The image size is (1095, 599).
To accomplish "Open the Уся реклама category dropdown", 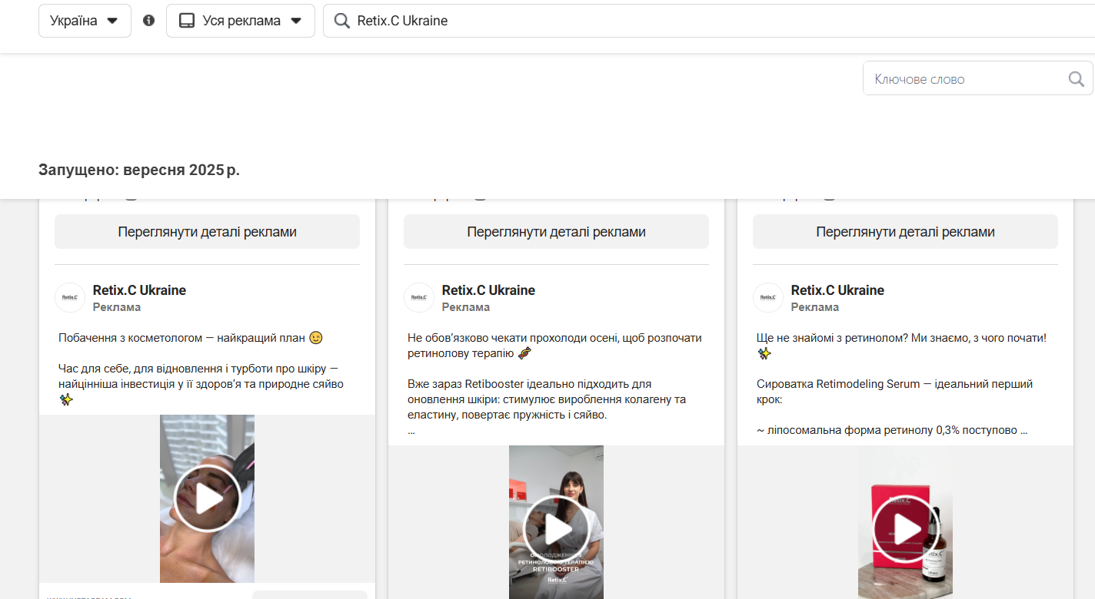I will tap(241, 21).
